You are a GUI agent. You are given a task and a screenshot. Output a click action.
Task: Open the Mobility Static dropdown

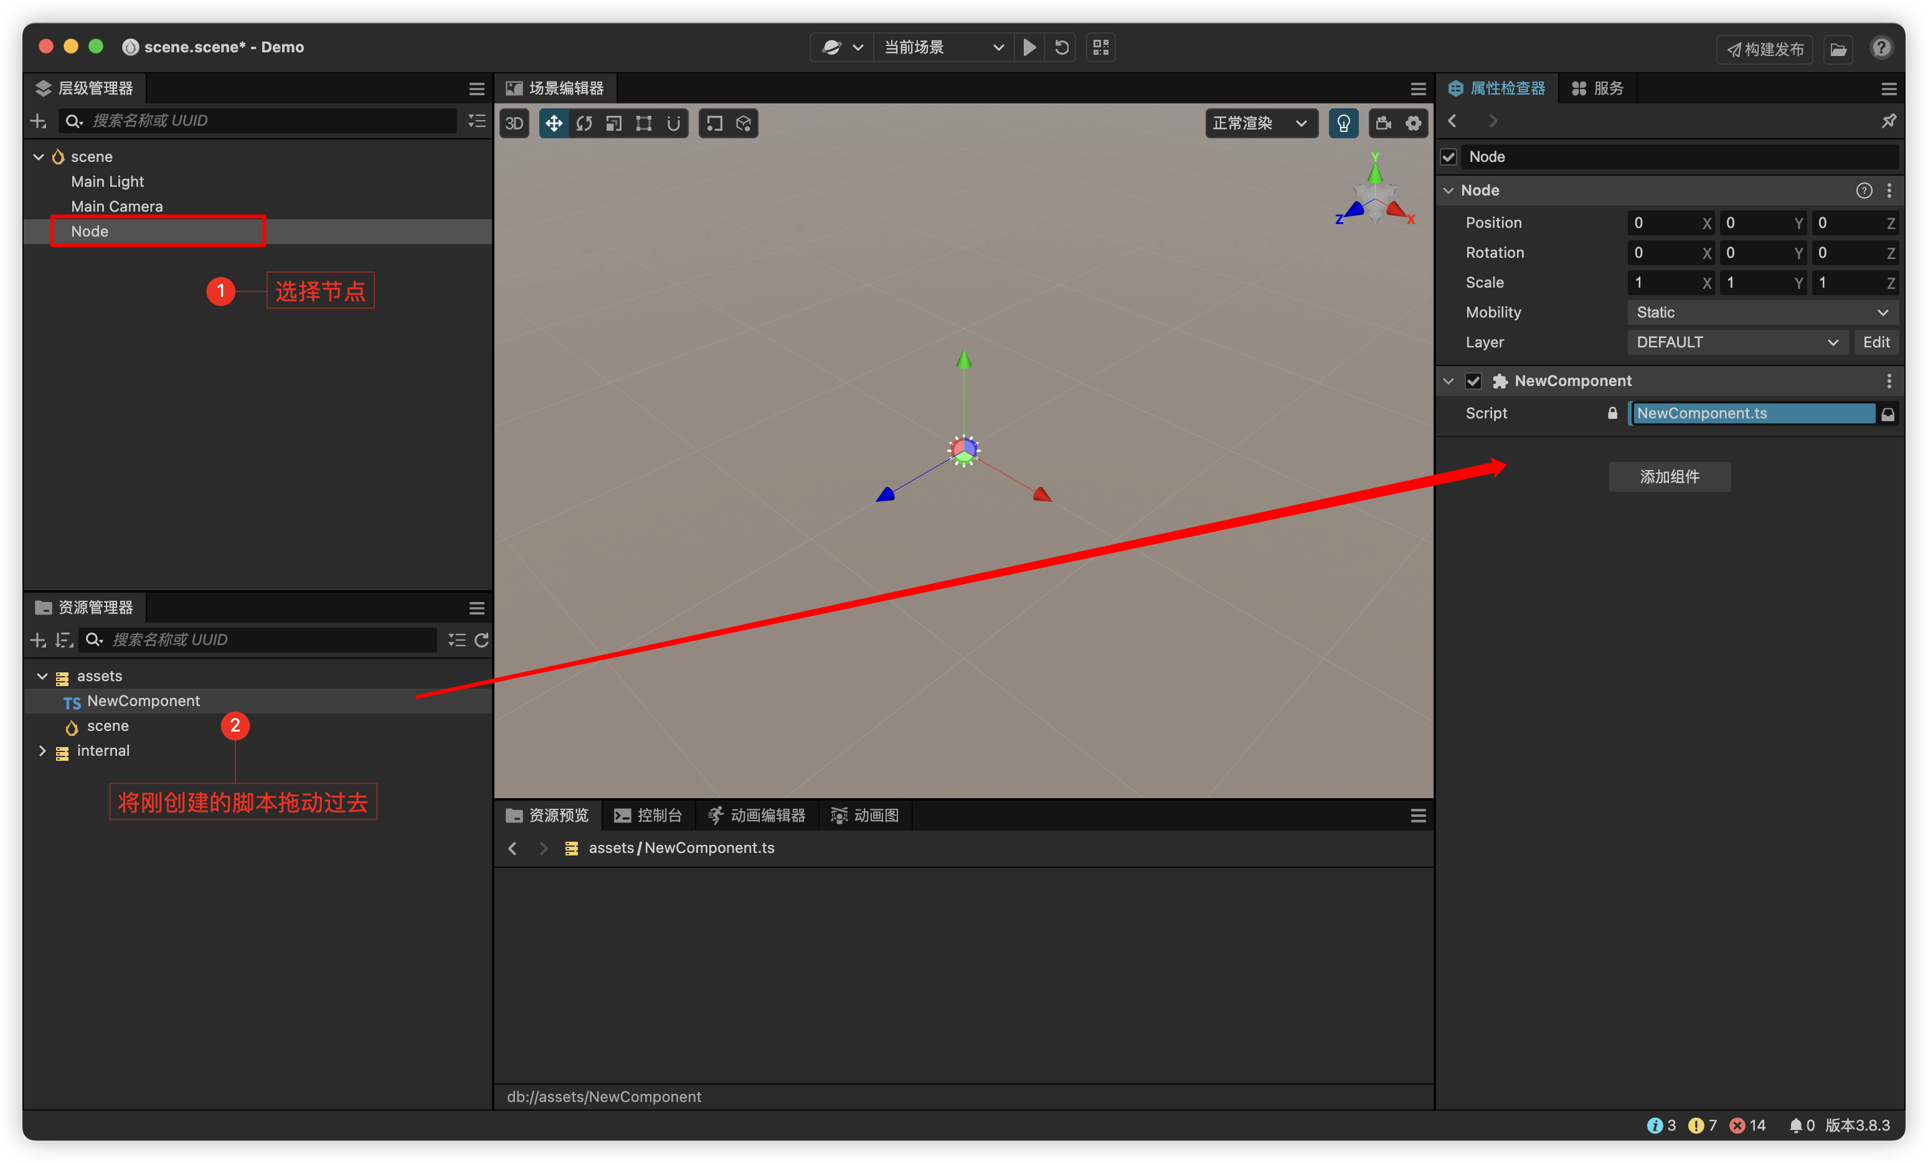coord(1761,312)
